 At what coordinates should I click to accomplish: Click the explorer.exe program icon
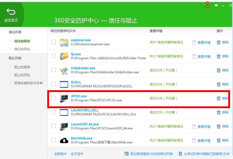click(64, 43)
